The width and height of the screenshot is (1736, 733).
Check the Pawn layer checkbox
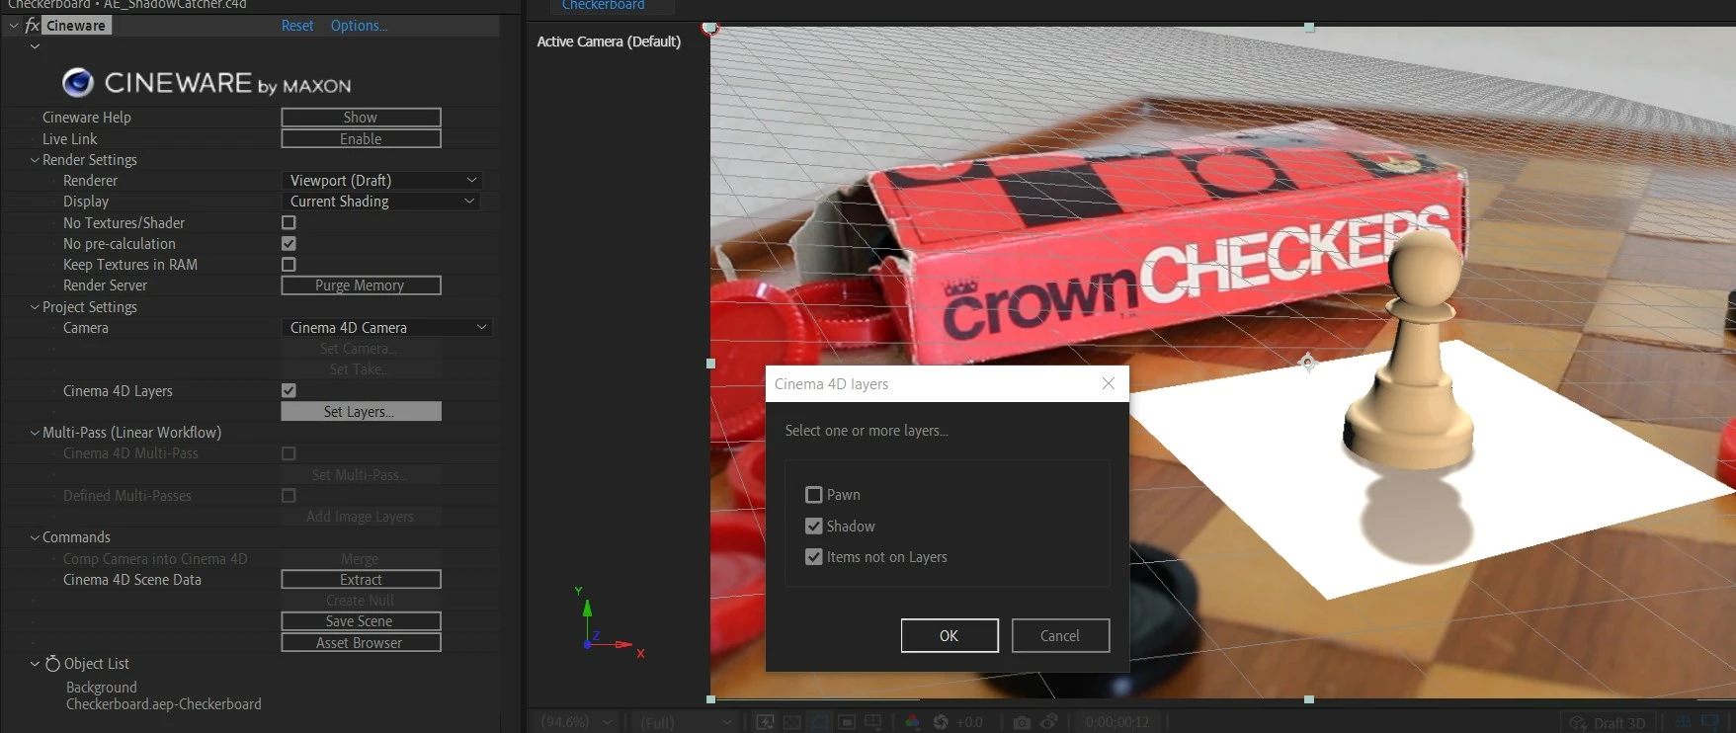(814, 495)
